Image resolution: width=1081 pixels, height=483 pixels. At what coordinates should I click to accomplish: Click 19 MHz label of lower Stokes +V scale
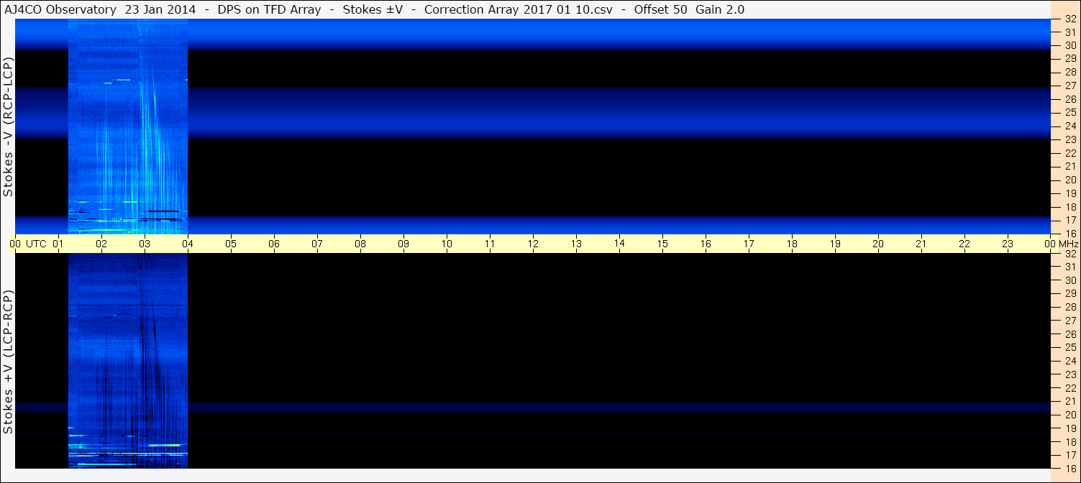pos(1069,428)
